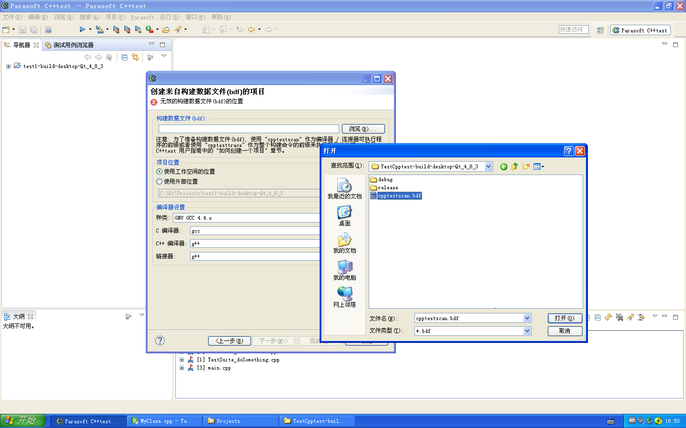Click 我的电脑 My Computer shortcut
Image resolution: width=686 pixels, height=428 pixels.
pos(344,270)
